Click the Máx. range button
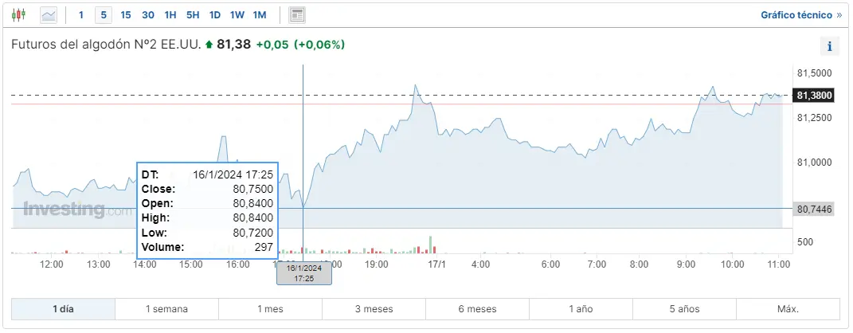This screenshot has width=853, height=333. click(788, 309)
